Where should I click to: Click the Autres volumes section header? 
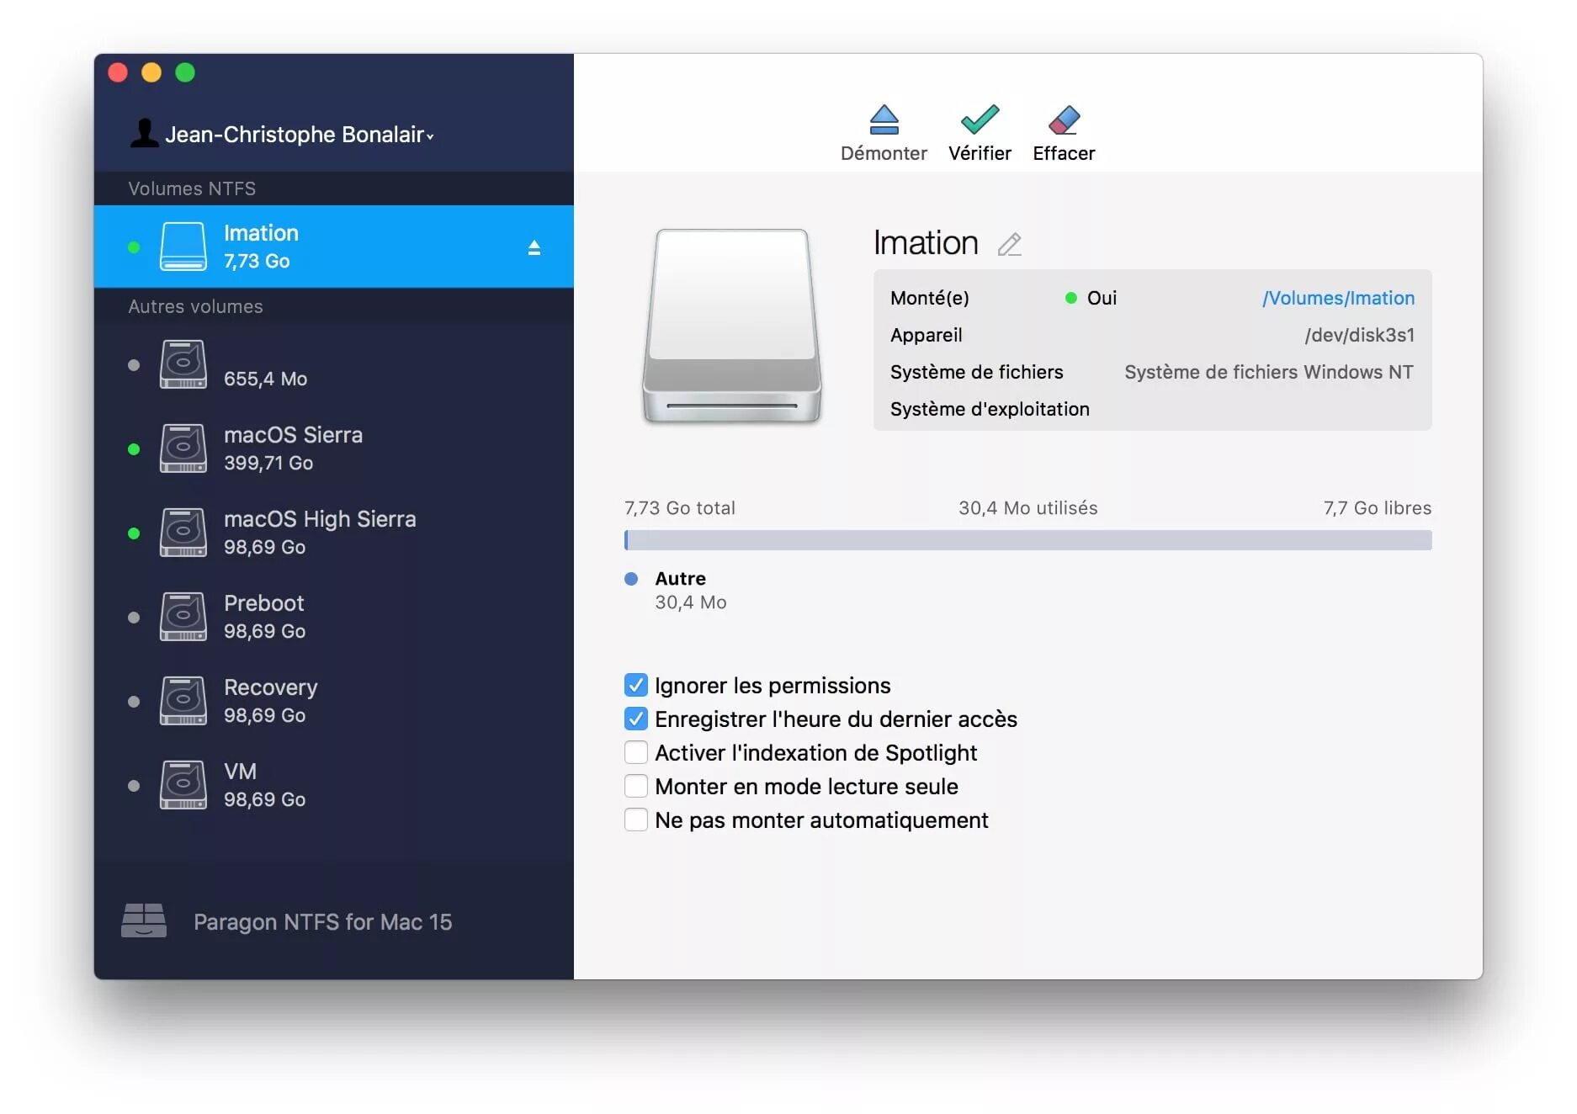195,306
